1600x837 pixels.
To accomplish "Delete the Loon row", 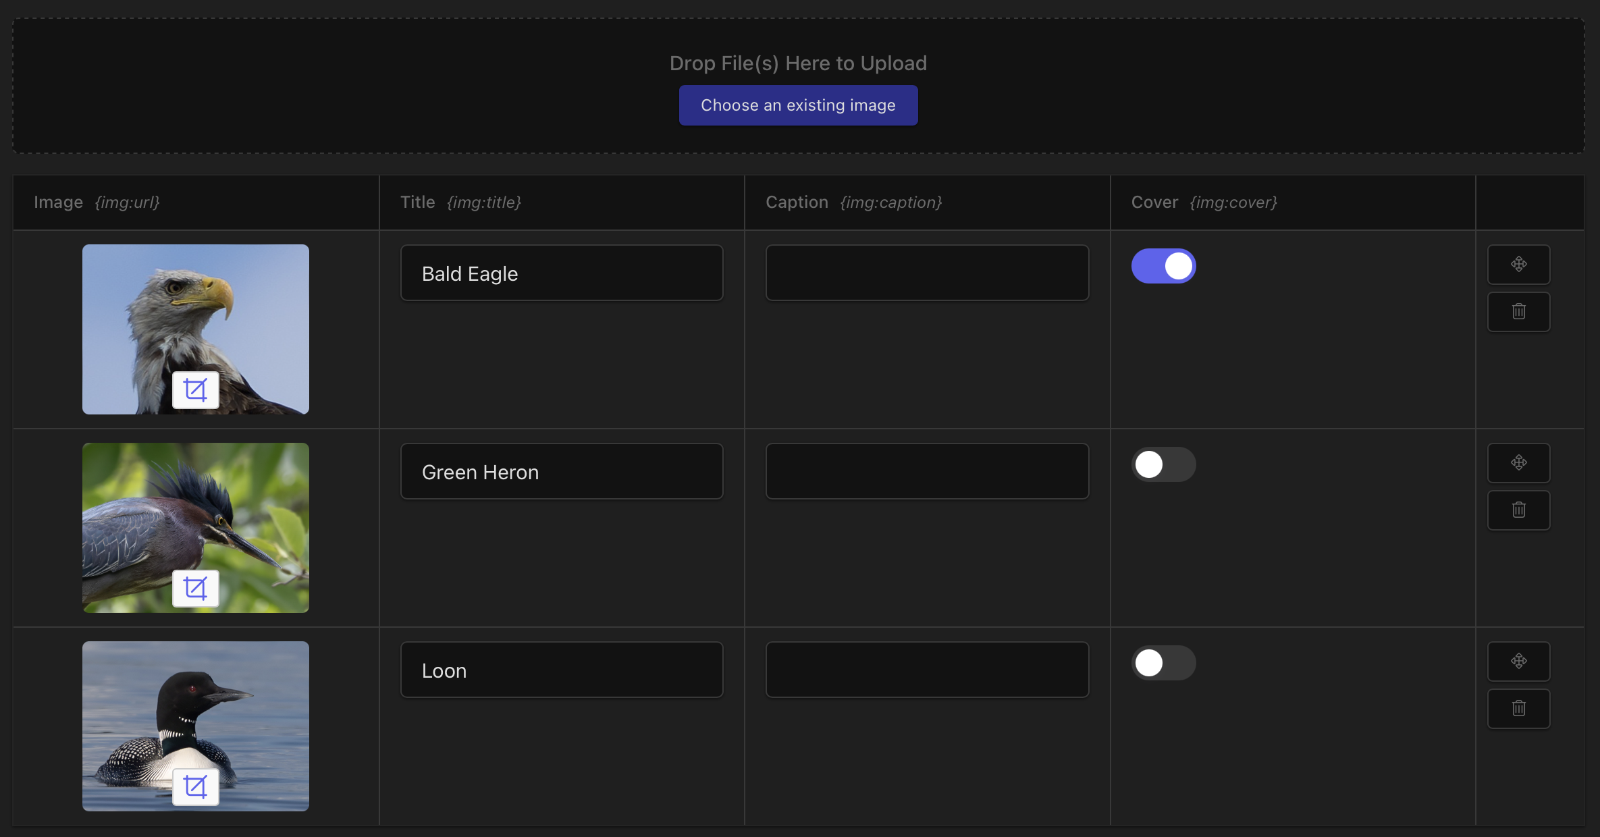I will click(x=1518, y=709).
